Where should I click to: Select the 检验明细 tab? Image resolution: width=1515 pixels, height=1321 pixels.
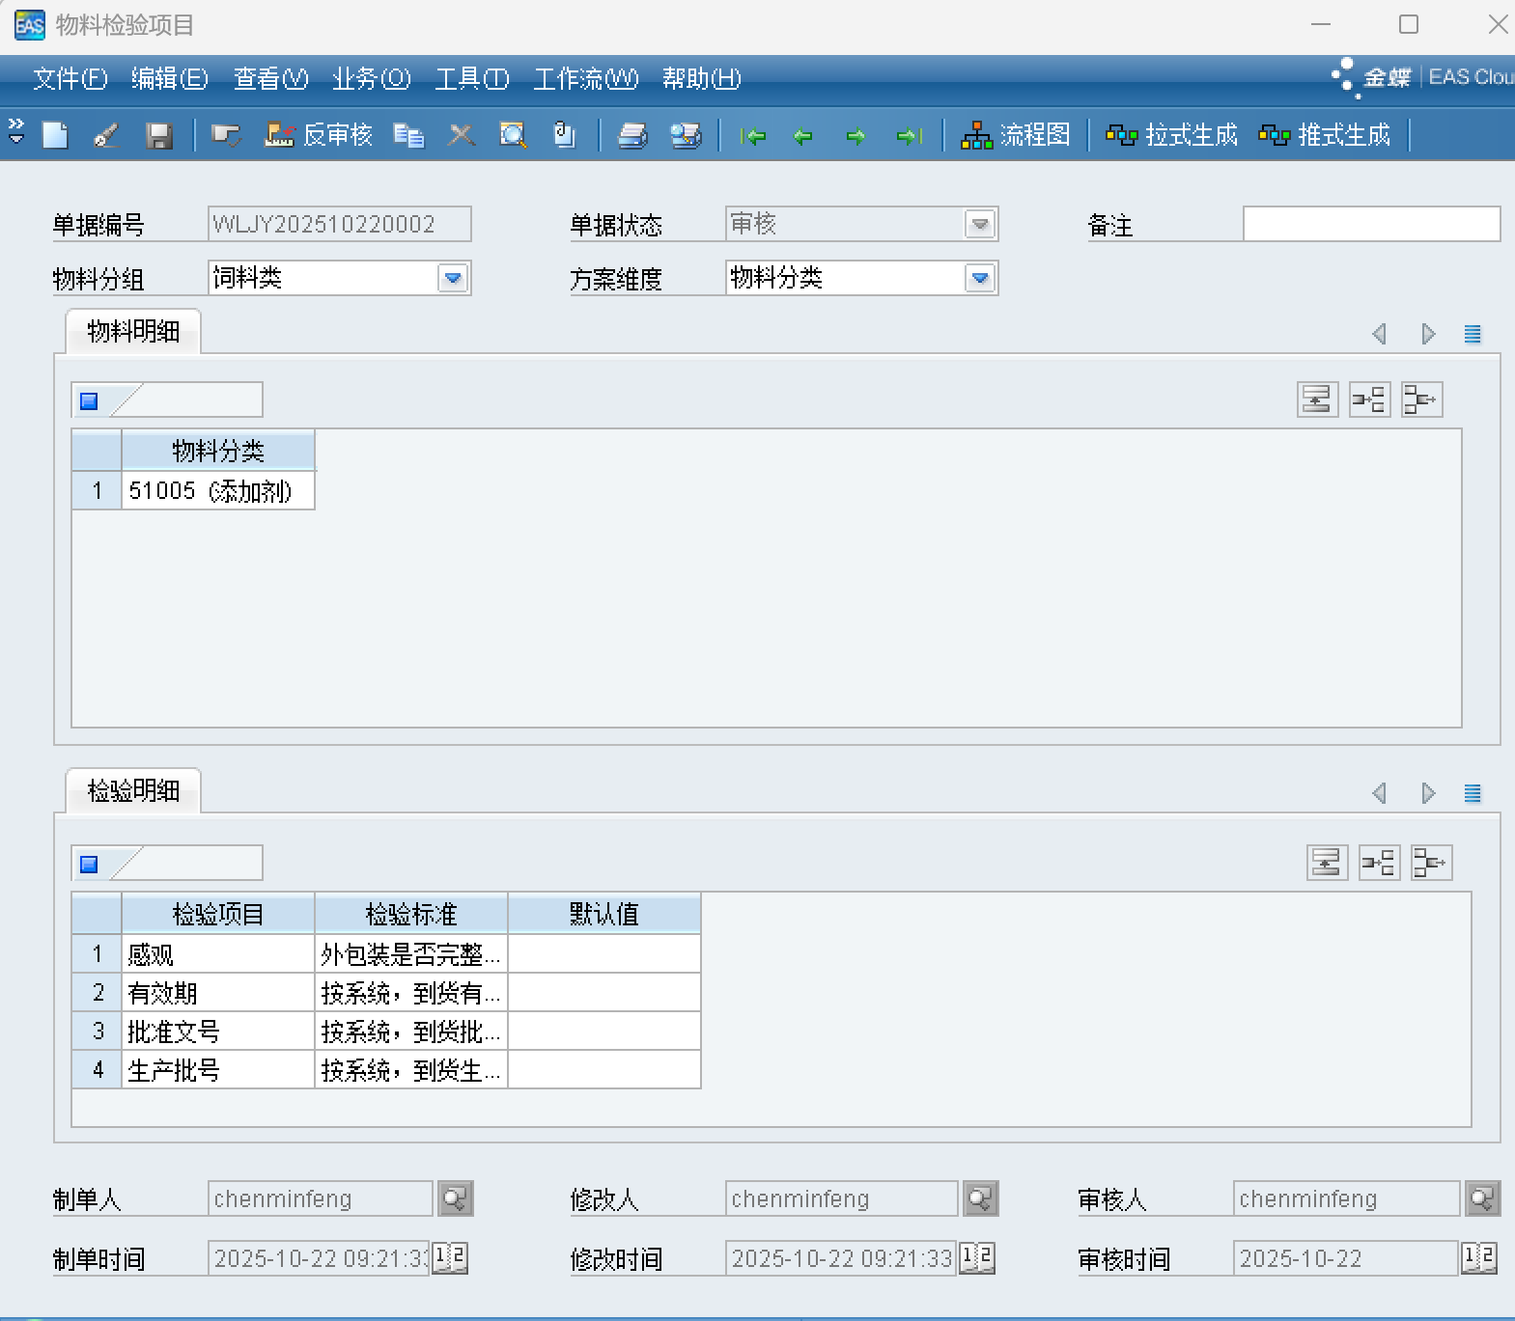[133, 791]
